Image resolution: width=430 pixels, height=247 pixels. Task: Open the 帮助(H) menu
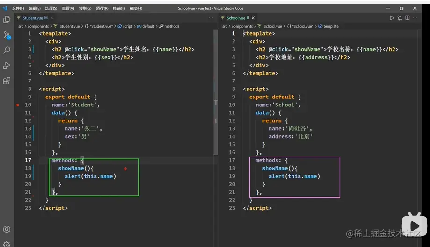(x=136, y=8)
